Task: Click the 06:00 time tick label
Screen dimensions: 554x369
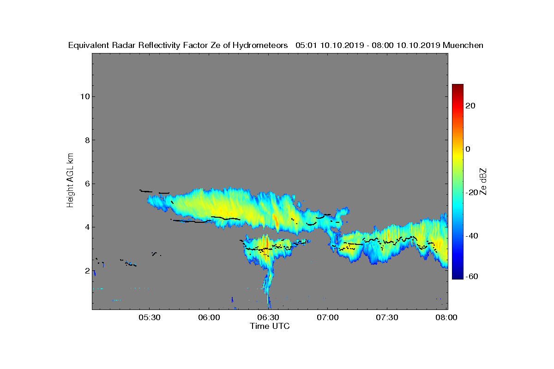Action: tap(208, 318)
